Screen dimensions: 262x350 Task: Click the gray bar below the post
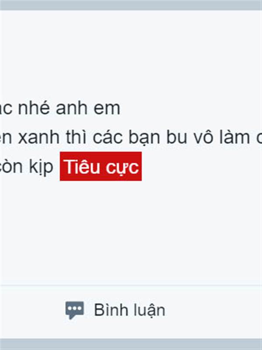(131, 344)
